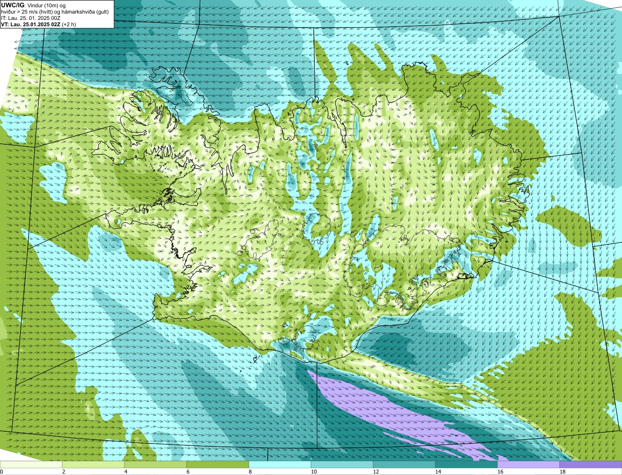Click the legend scale label "2"
The image size is (622, 475).
click(x=64, y=472)
